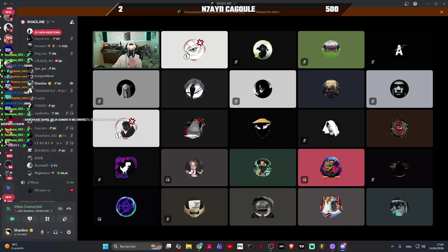Open Windows Start menu
Viewport: 448px width, 252px height.
click(x=105, y=246)
